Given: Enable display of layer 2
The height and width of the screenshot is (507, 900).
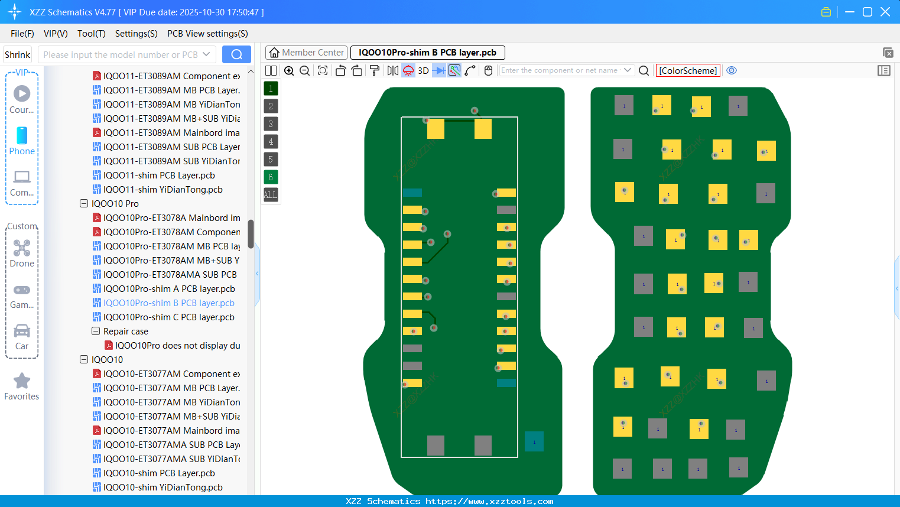Looking at the screenshot, I should coord(270,106).
